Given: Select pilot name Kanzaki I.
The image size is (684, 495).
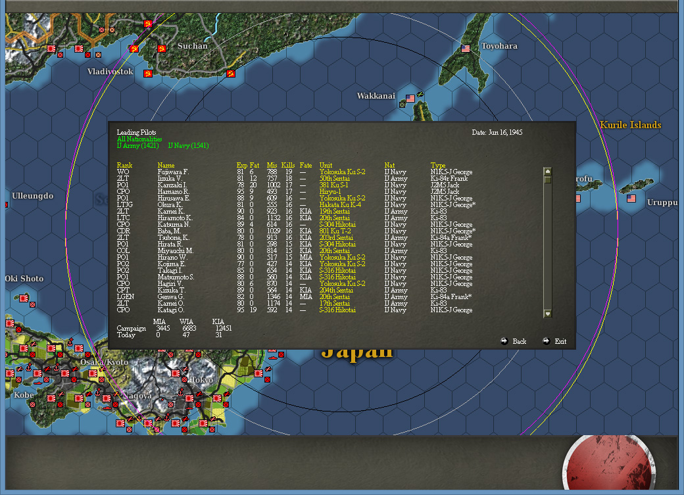Looking at the screenshot, I should 172,185.
